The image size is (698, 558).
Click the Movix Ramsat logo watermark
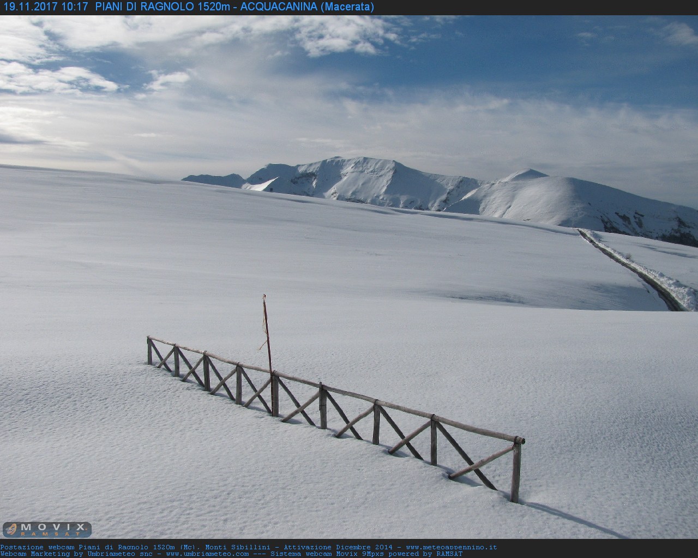pos(47,529)
